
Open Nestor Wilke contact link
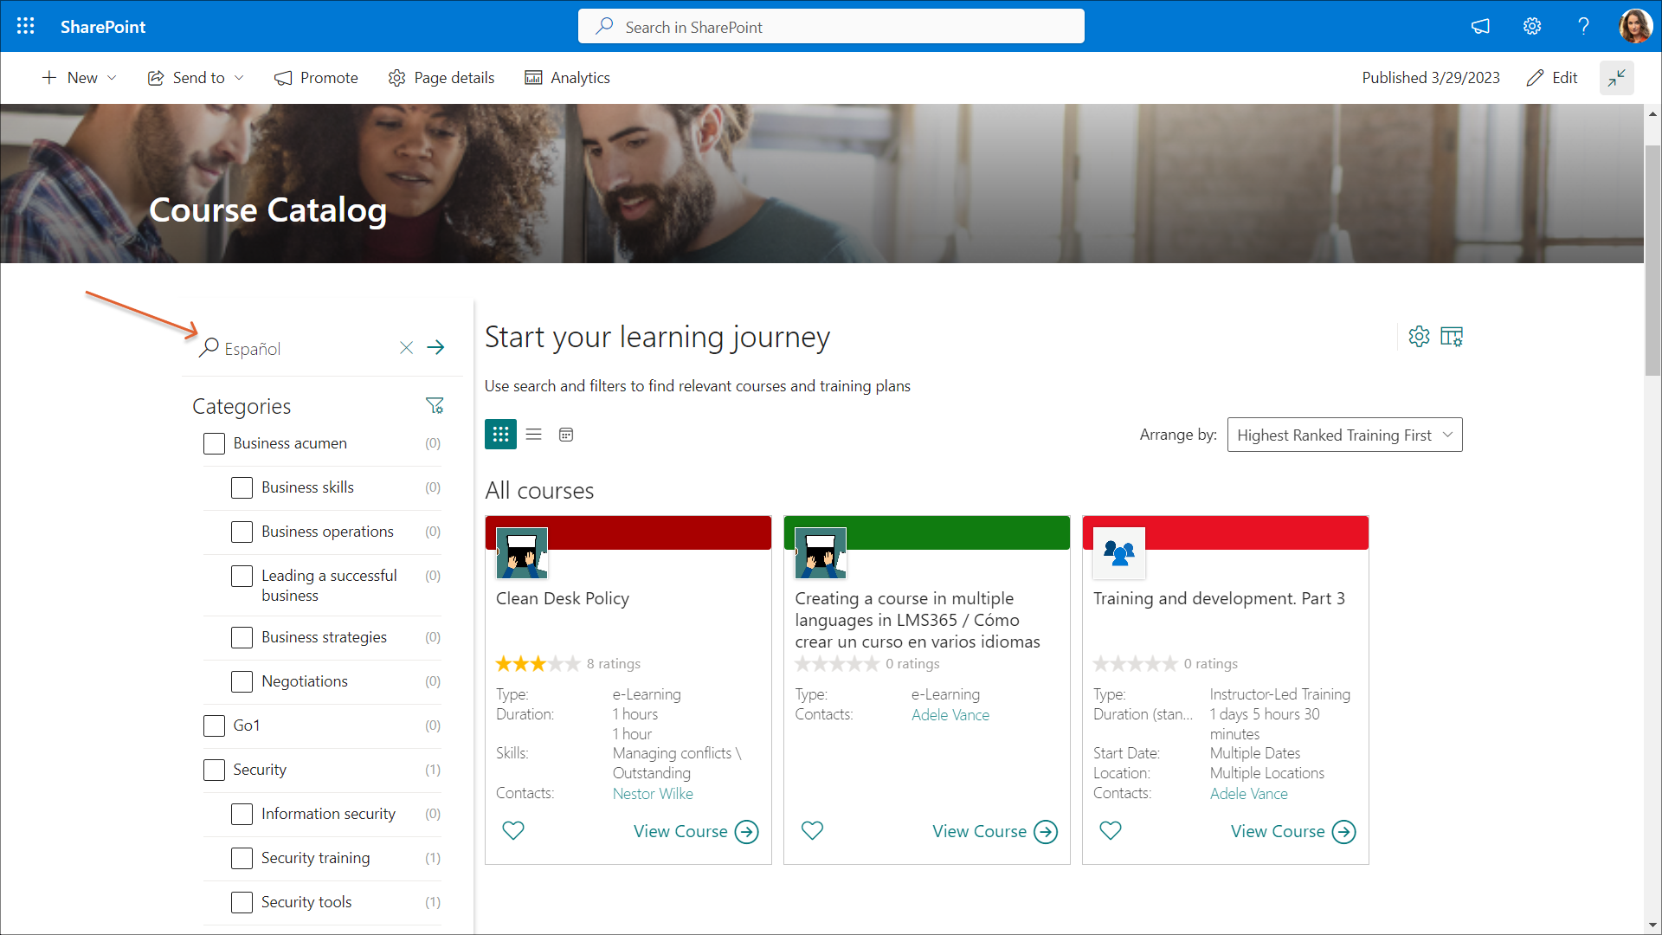653,794
